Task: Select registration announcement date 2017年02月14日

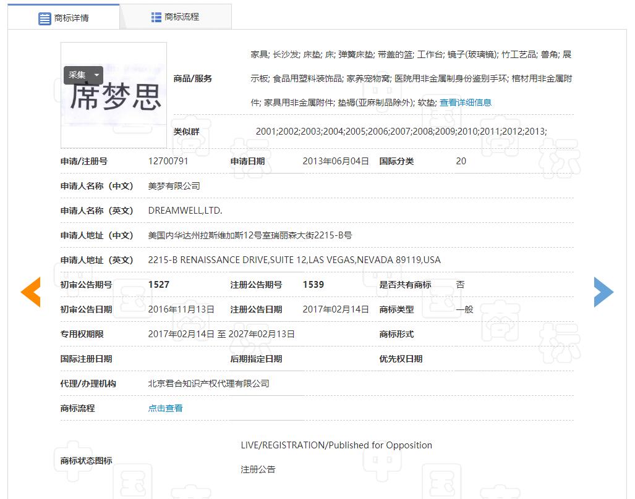Action: pos(336,310)
